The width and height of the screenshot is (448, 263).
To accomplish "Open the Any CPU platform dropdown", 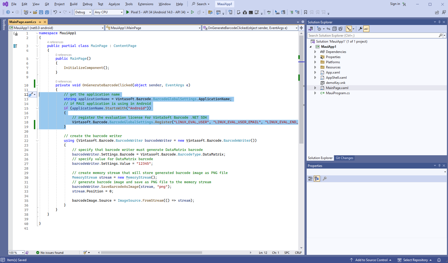I will 109,12.
